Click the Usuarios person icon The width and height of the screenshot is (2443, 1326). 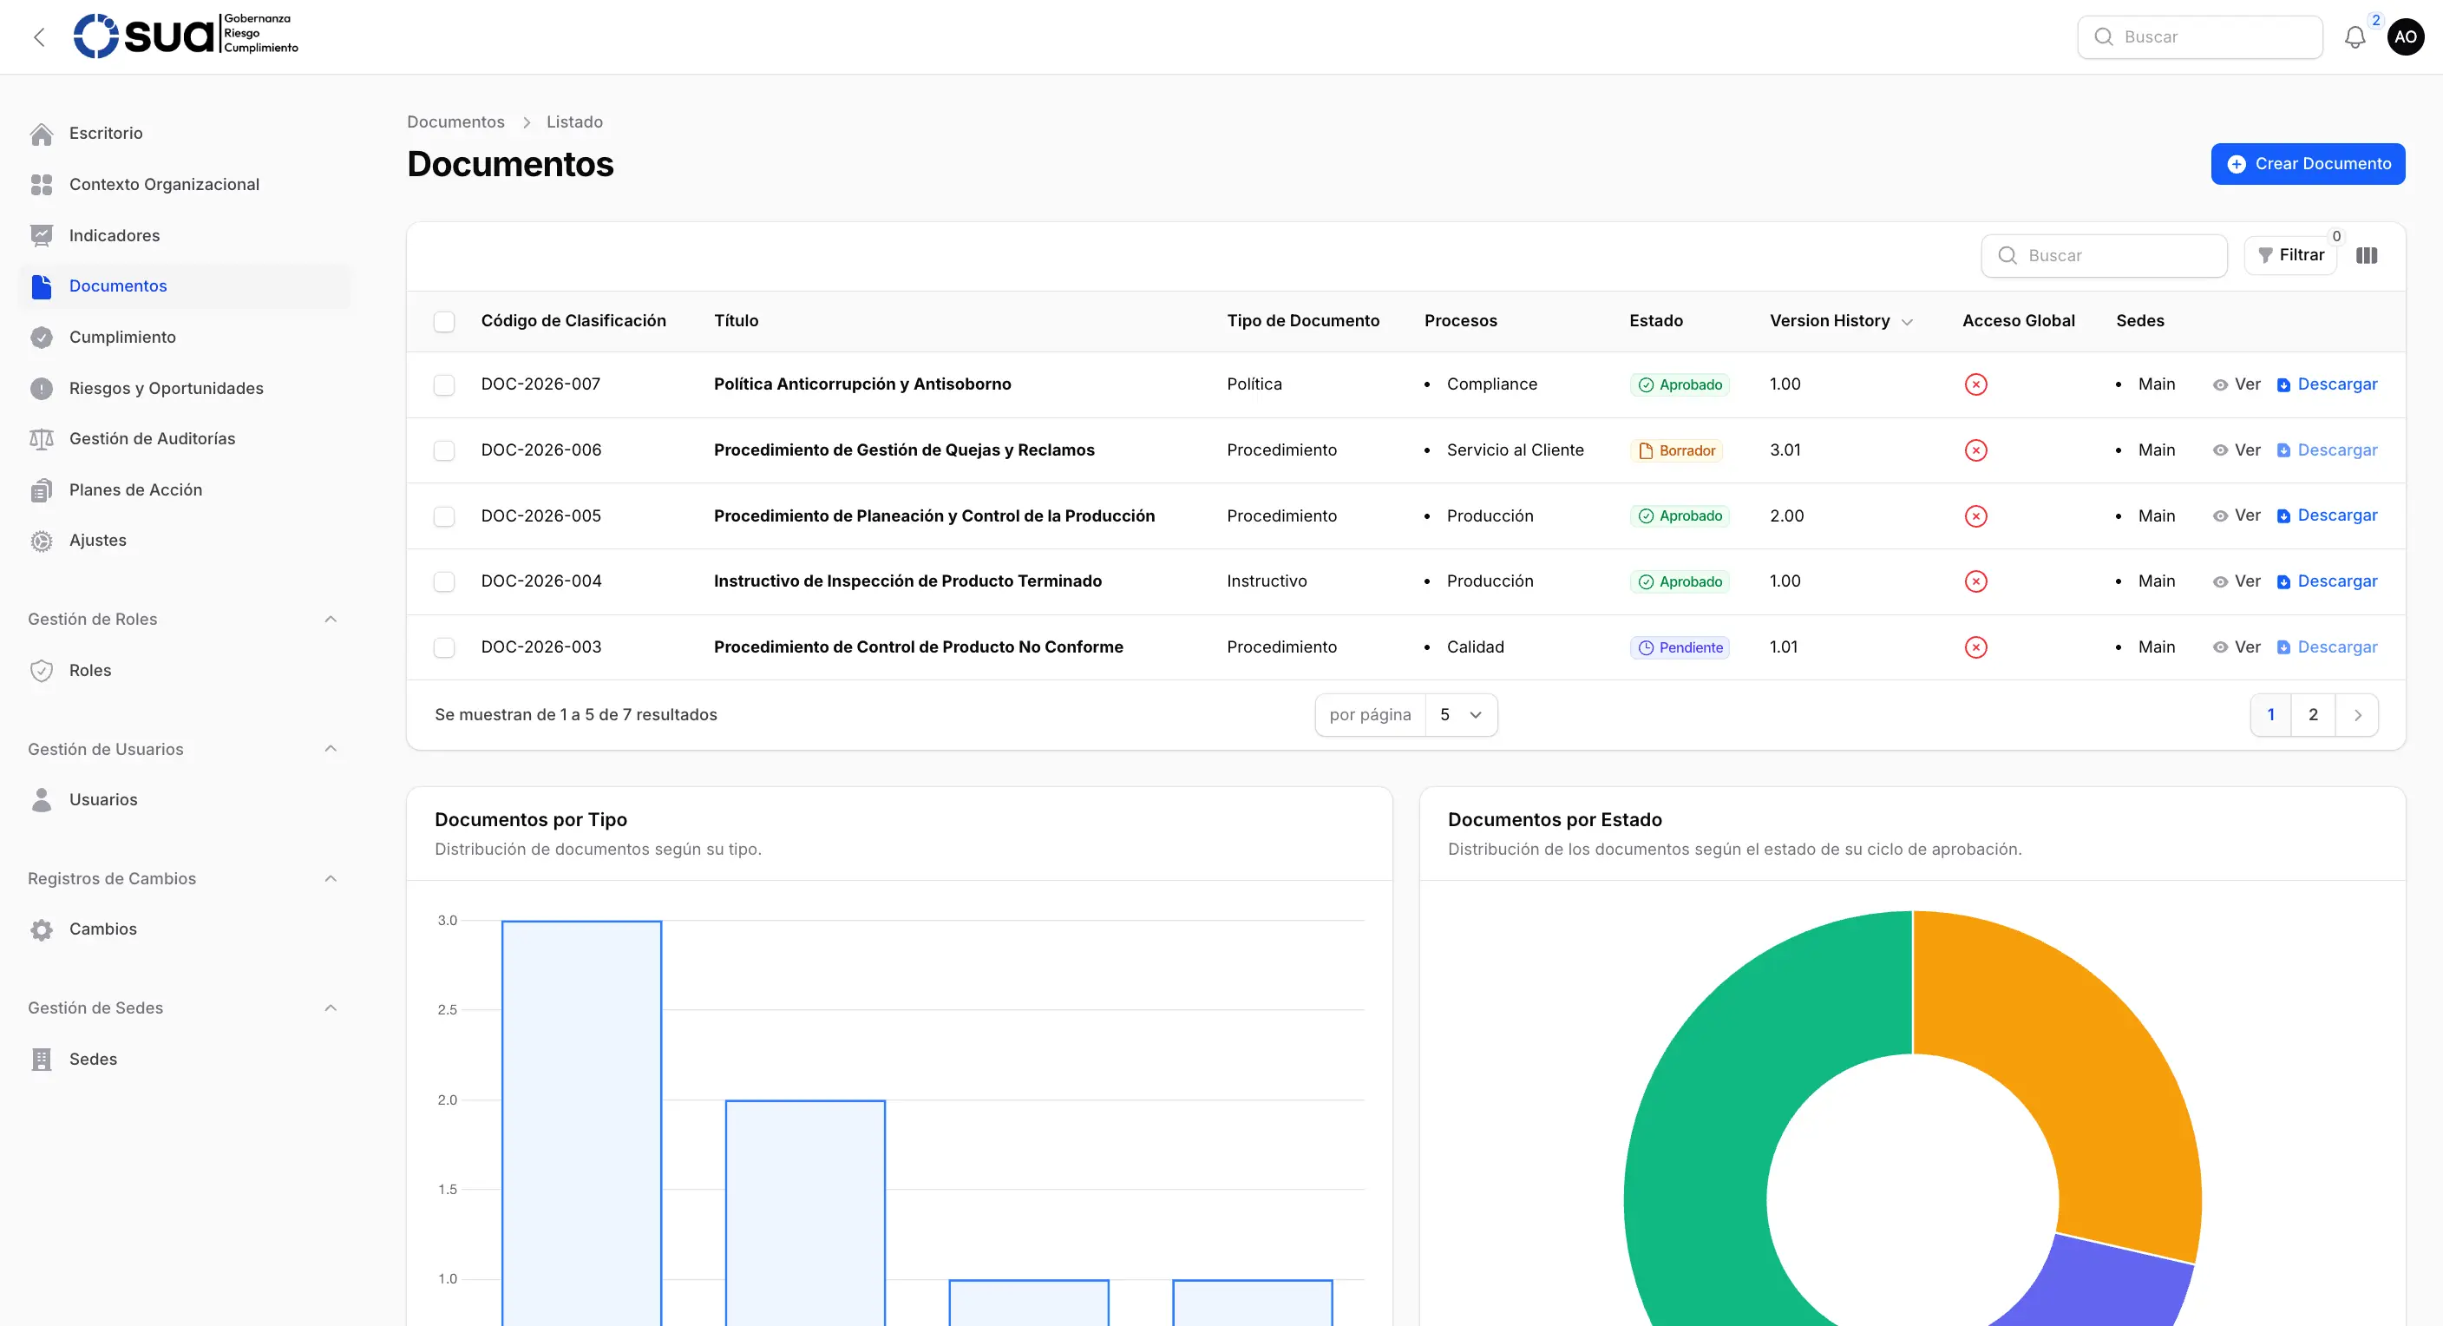[41, 799]
